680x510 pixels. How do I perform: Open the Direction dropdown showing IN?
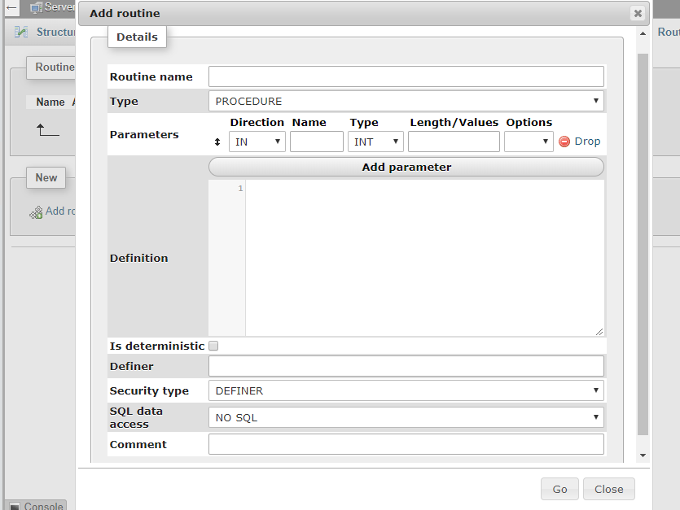257,141
